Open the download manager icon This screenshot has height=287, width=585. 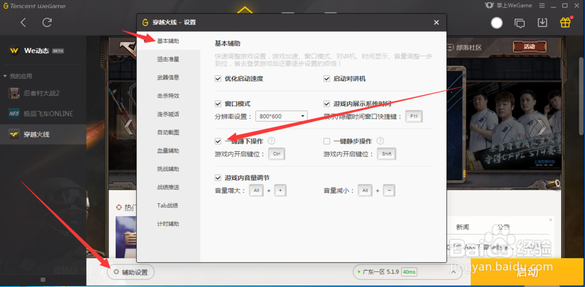point(542,23)
